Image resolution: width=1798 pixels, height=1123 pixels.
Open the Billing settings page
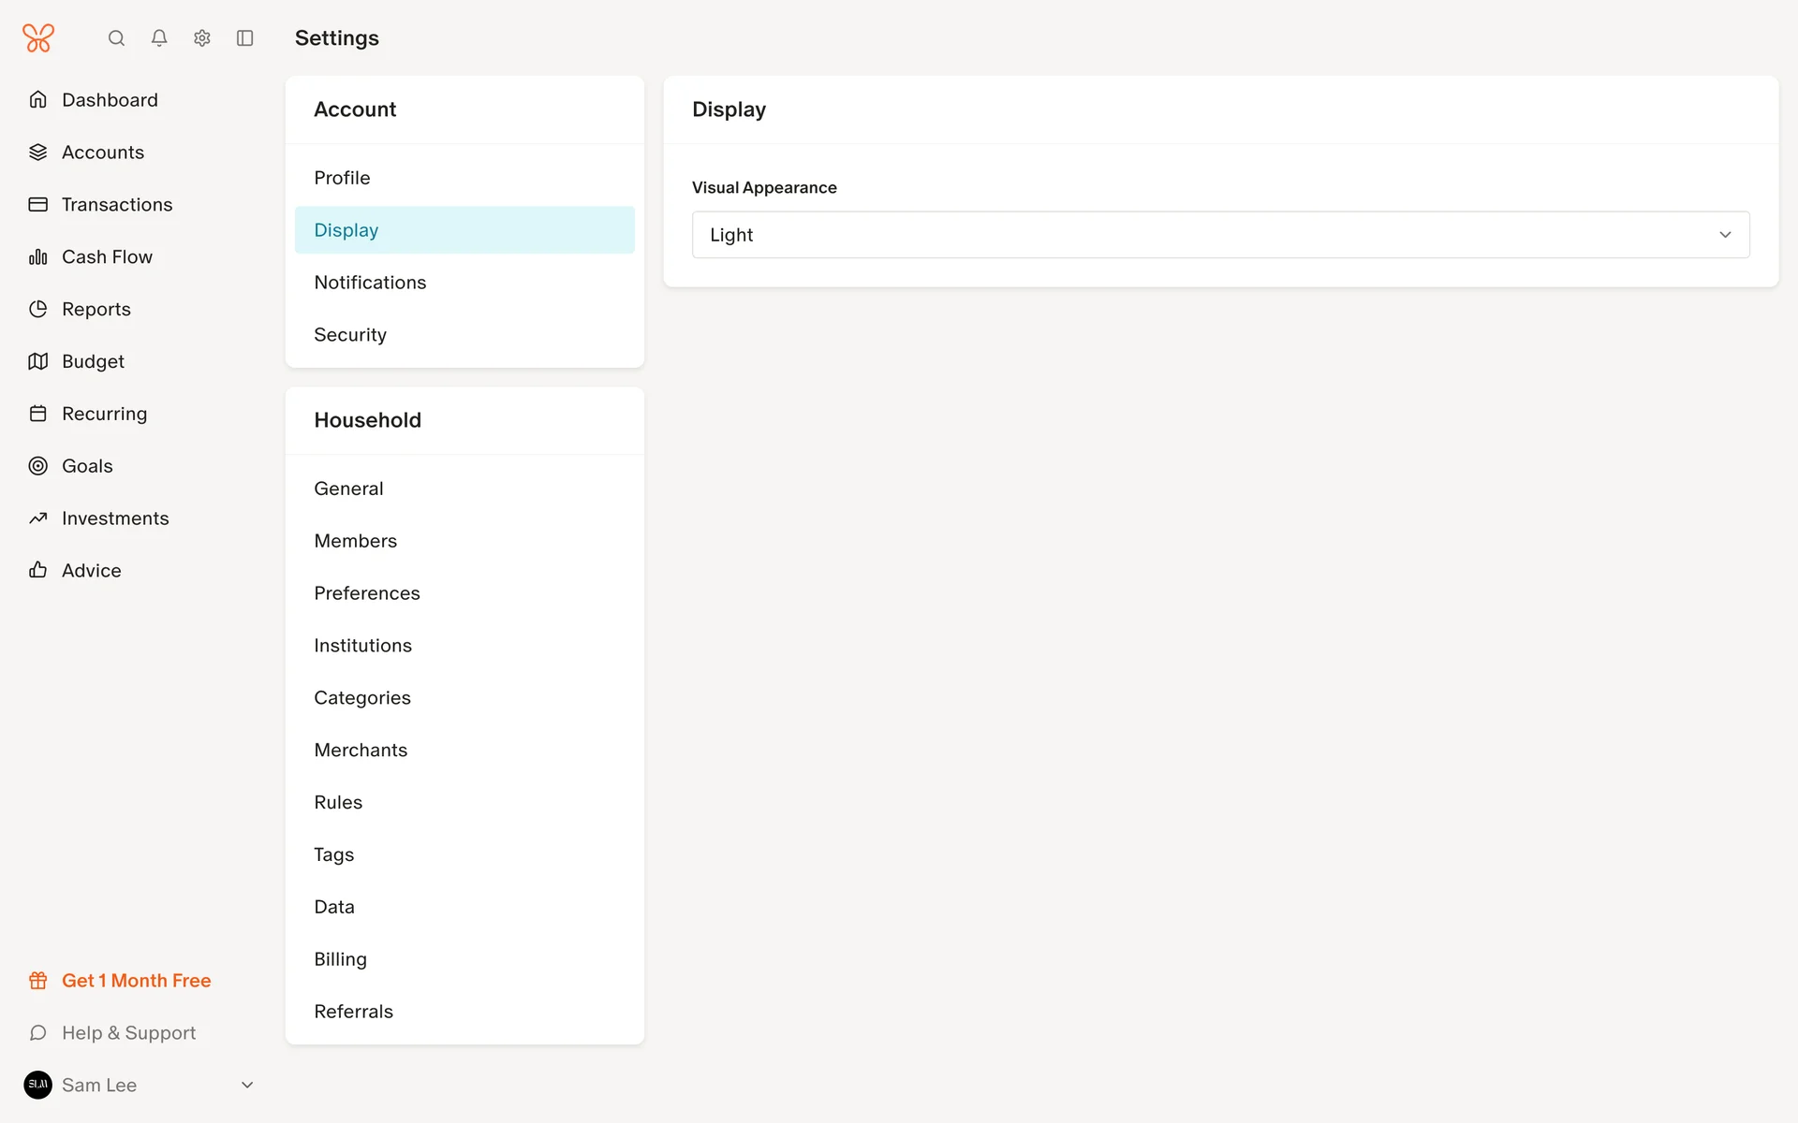point(340,959)
